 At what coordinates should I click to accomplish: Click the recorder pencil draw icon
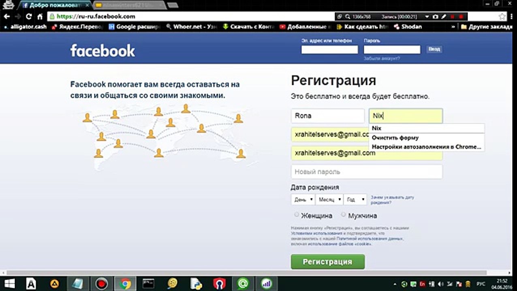pyautogui.click(x=444, y=17)
